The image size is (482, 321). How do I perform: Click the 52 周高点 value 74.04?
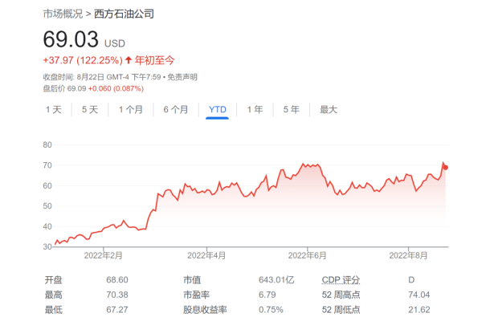(x=419, y=295)
